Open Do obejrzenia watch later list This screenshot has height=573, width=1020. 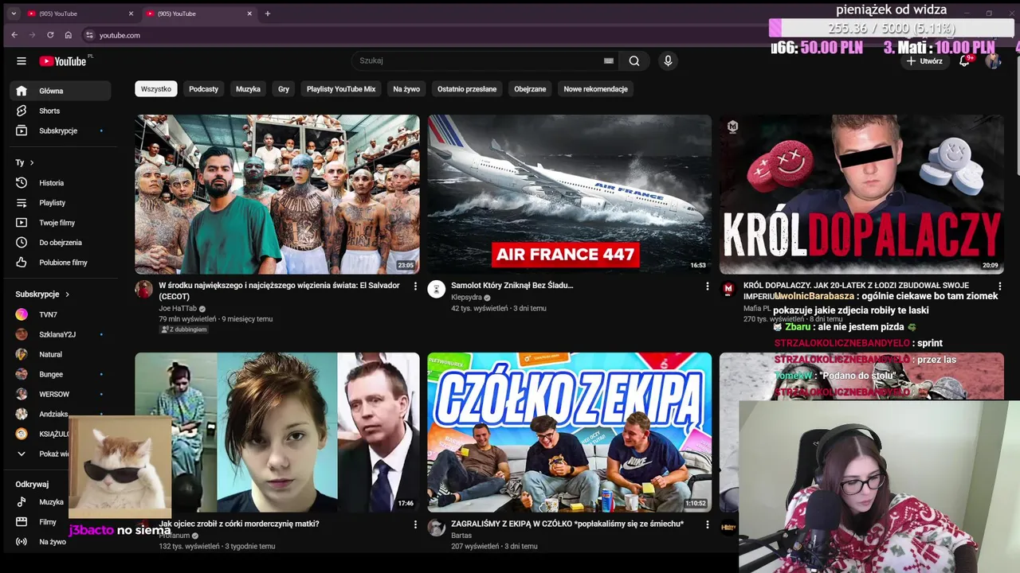pos(61,243)
